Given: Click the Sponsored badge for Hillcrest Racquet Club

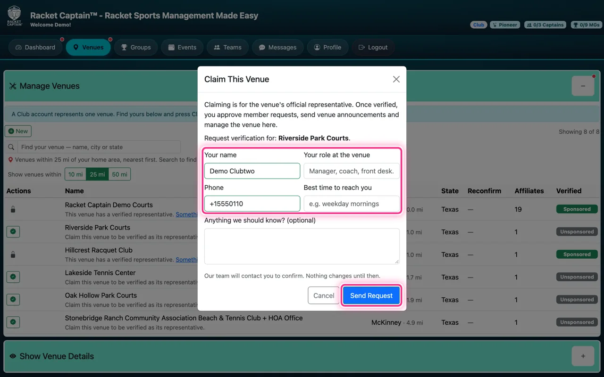Looking at the screenshot, I should pyautogui.click(x=577, y=254).
